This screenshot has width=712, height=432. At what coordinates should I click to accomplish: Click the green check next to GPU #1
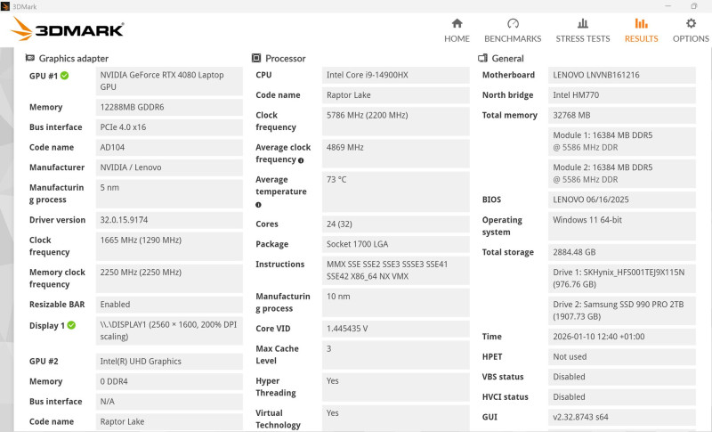(64, 76)
